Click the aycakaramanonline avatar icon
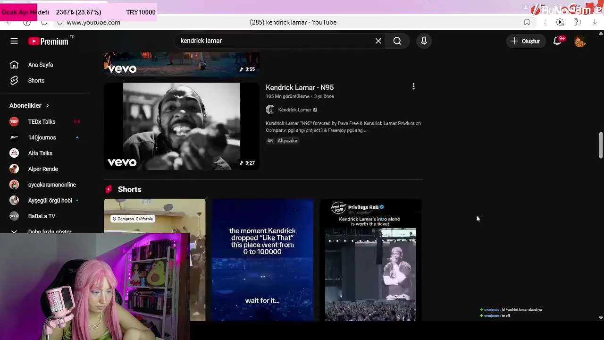 click(14, 185)
